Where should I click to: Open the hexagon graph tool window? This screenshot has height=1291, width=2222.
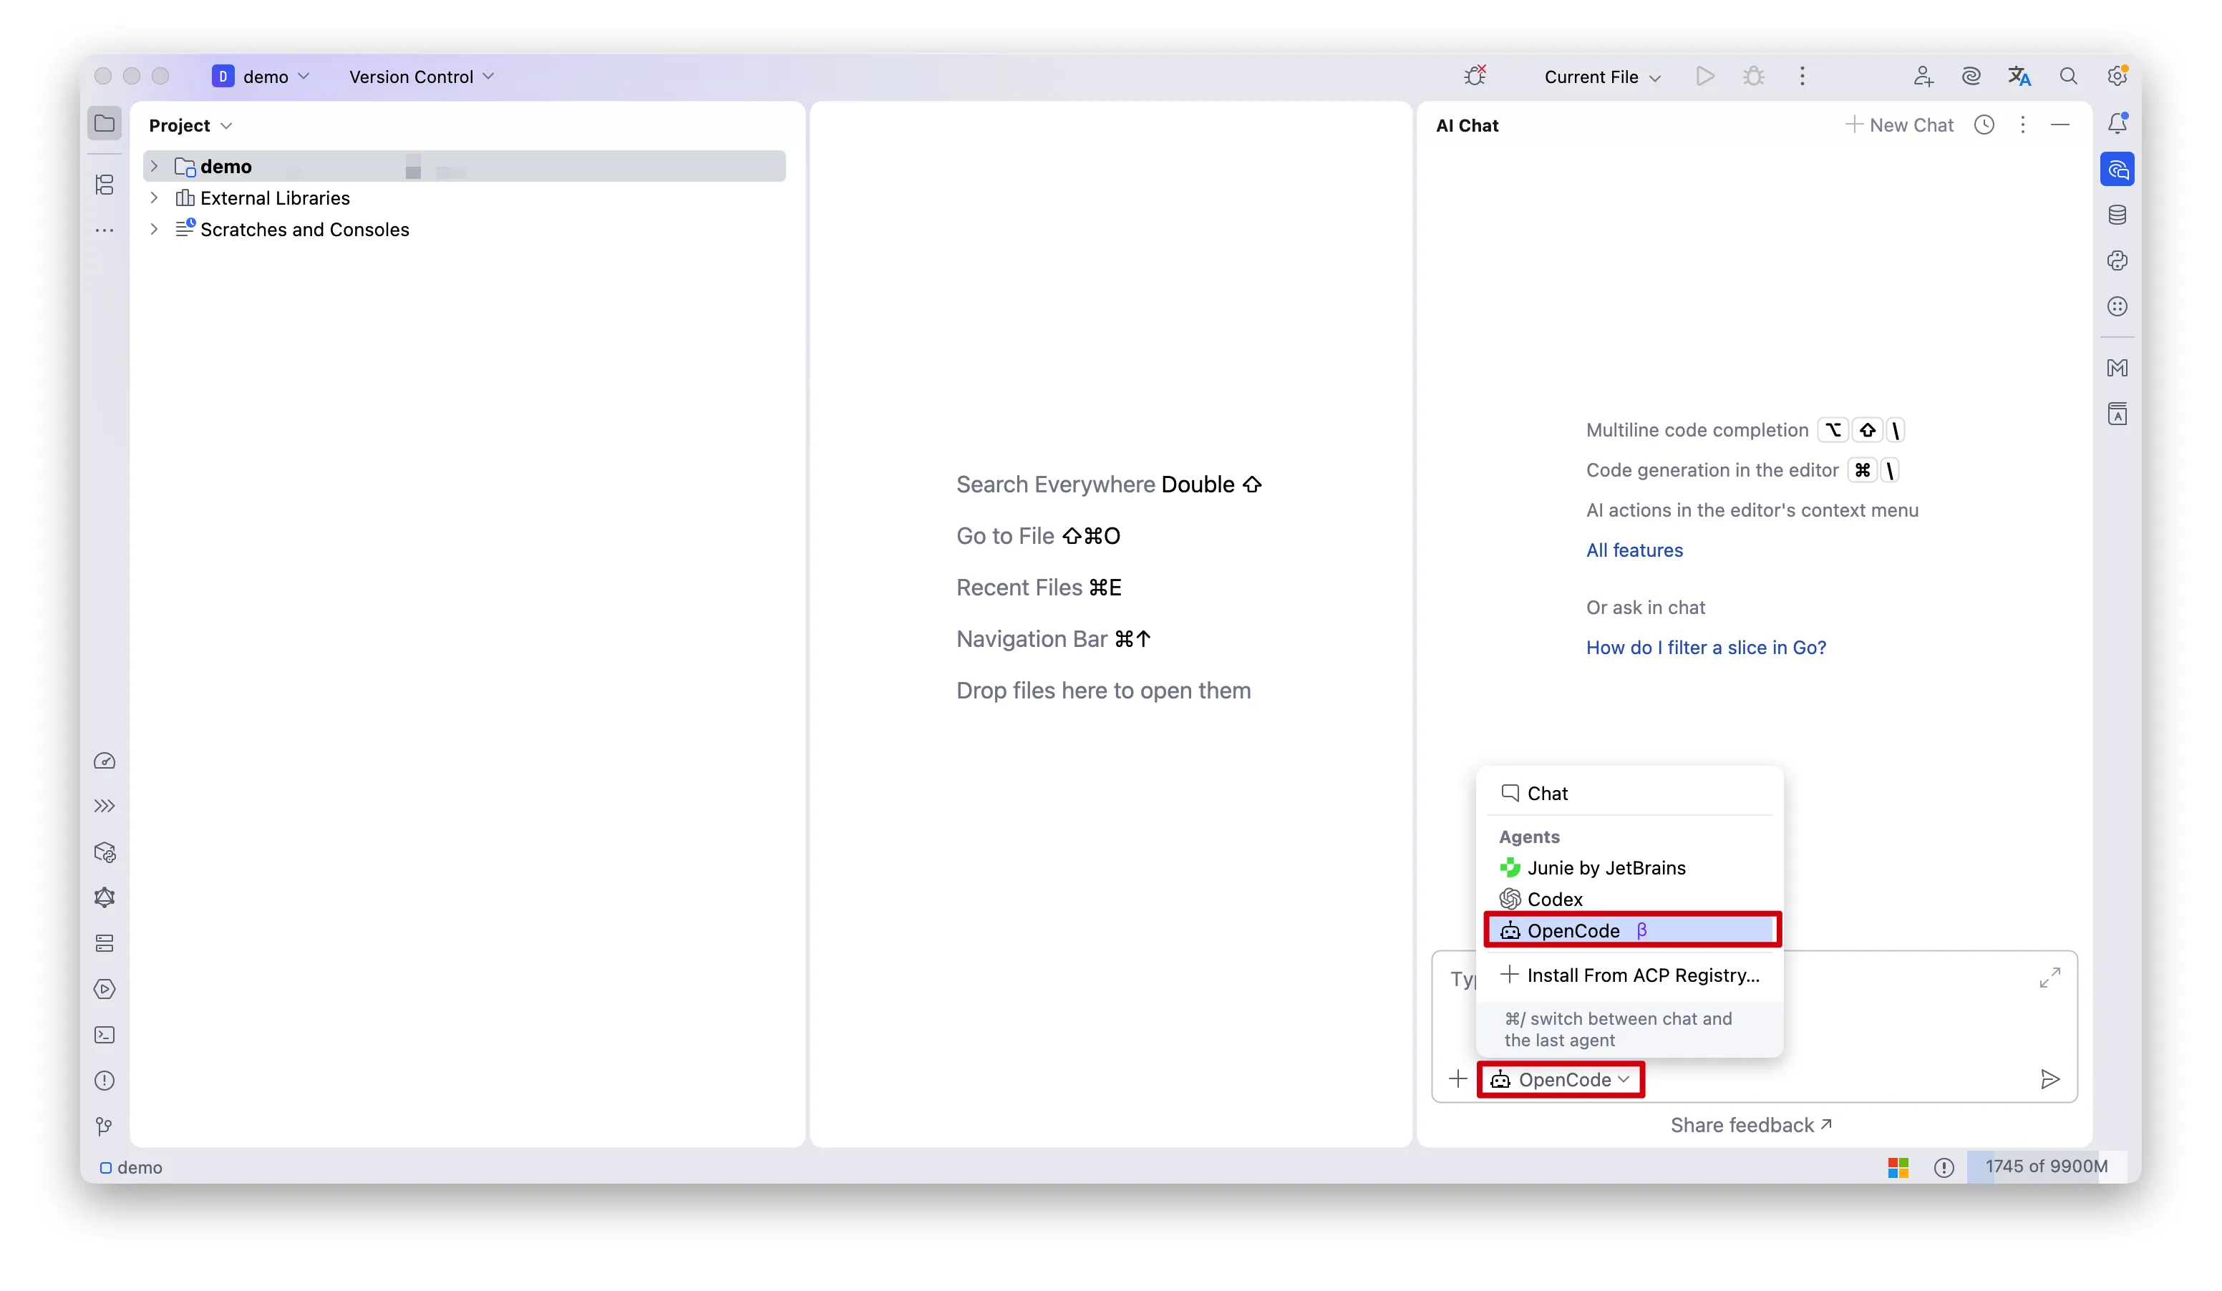pyautogui.click(x=104, y=897)
